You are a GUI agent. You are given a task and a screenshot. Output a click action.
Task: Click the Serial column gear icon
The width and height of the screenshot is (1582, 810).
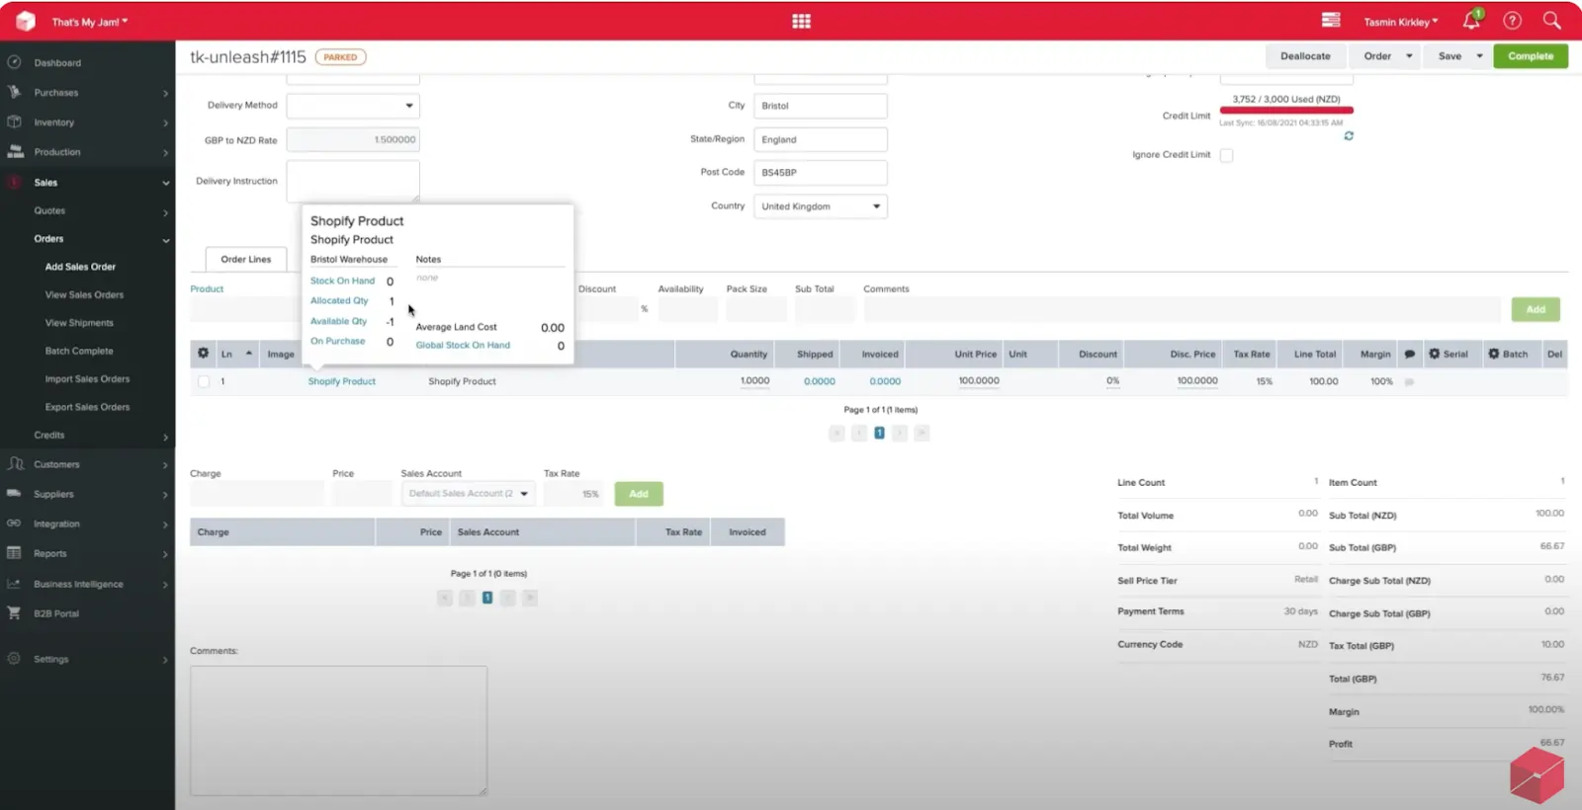(x=1434, y=354)
